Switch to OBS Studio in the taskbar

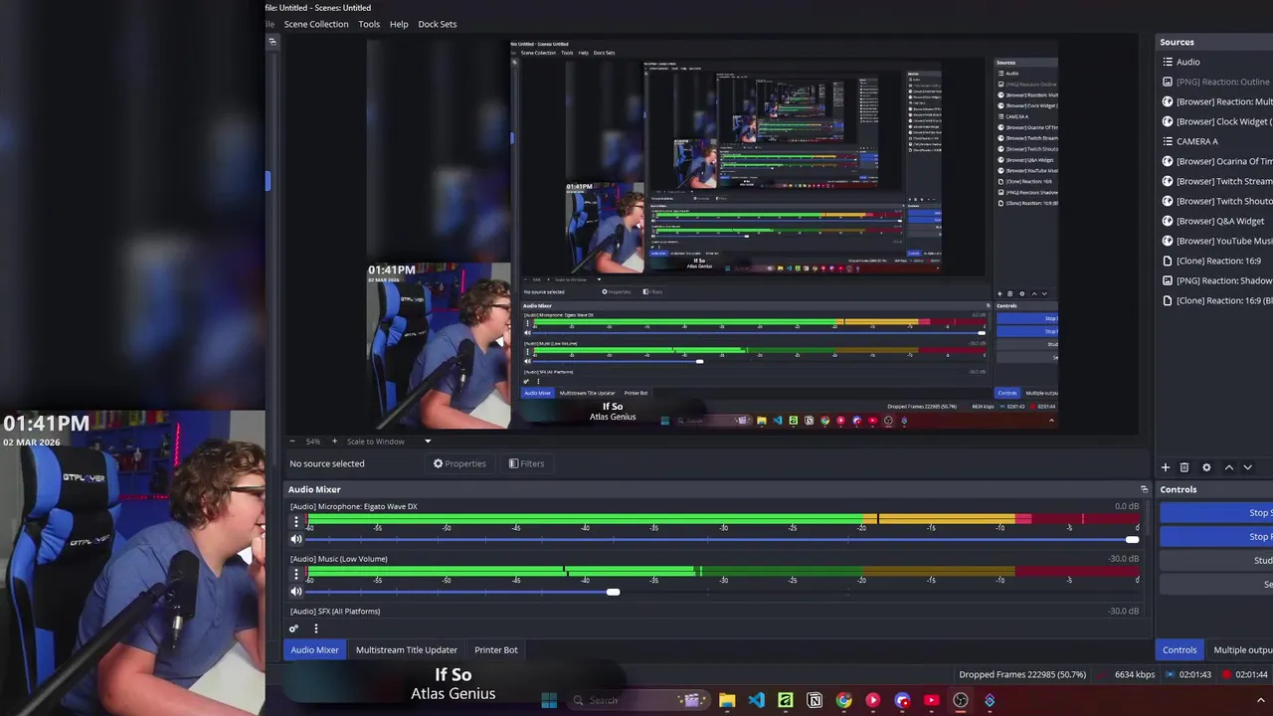coord(960,700)
